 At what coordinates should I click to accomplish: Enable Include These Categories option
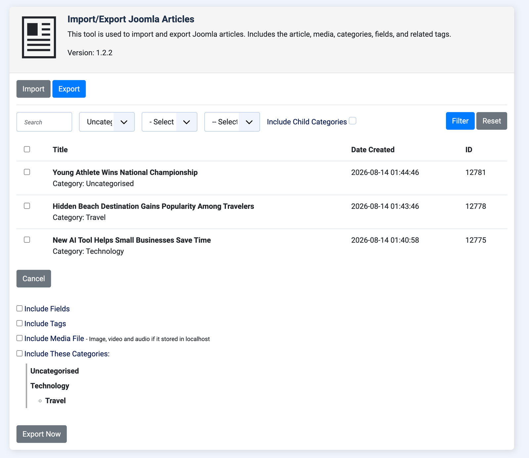pos(20,353)
